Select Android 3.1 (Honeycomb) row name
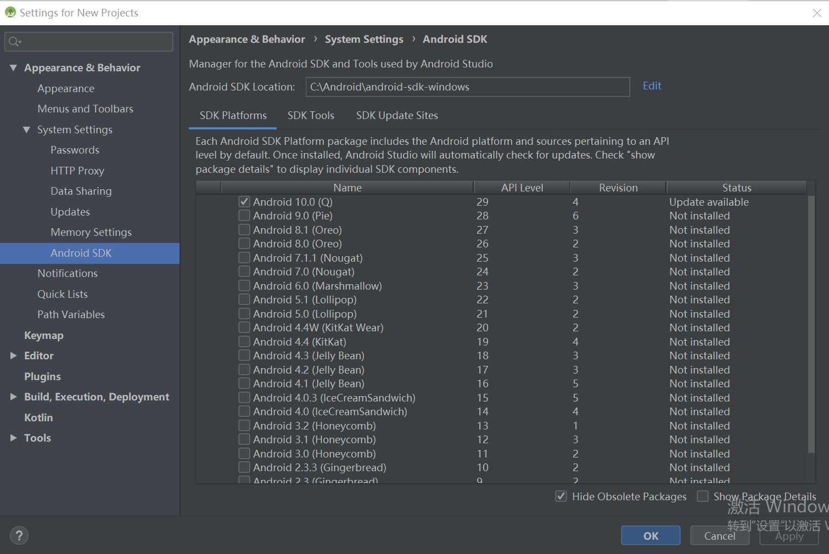The height and width of the screenshot is (554, 829). coord(315,439)
